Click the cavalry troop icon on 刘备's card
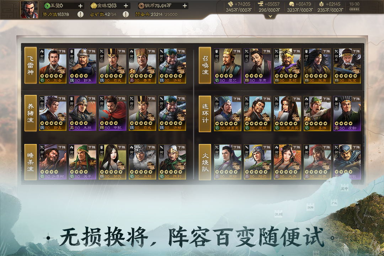The height and width of the screenshot is (256, 384). coord(42,52)
